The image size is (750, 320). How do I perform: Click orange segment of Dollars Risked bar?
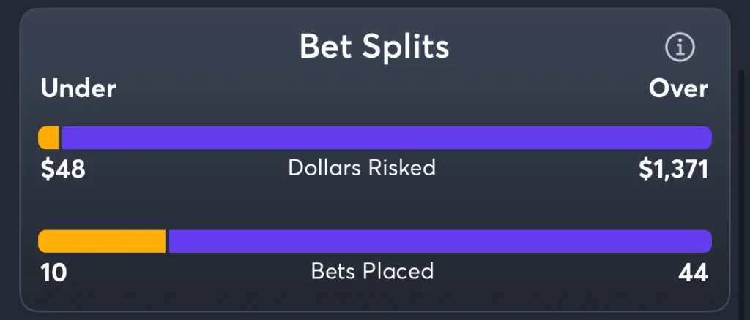[x=48, y=138]
